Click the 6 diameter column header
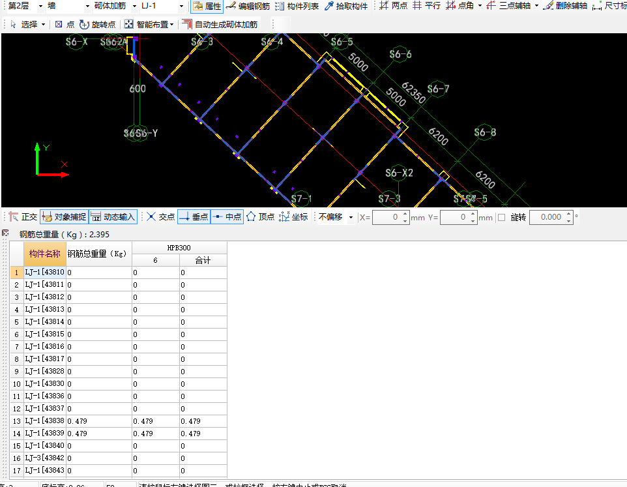Screen dimensions: 627x487 (156, 260)
